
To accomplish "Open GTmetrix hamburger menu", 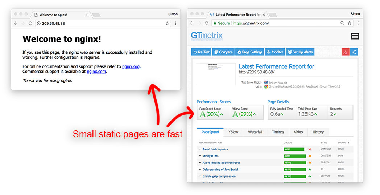I will click(355, 36).
